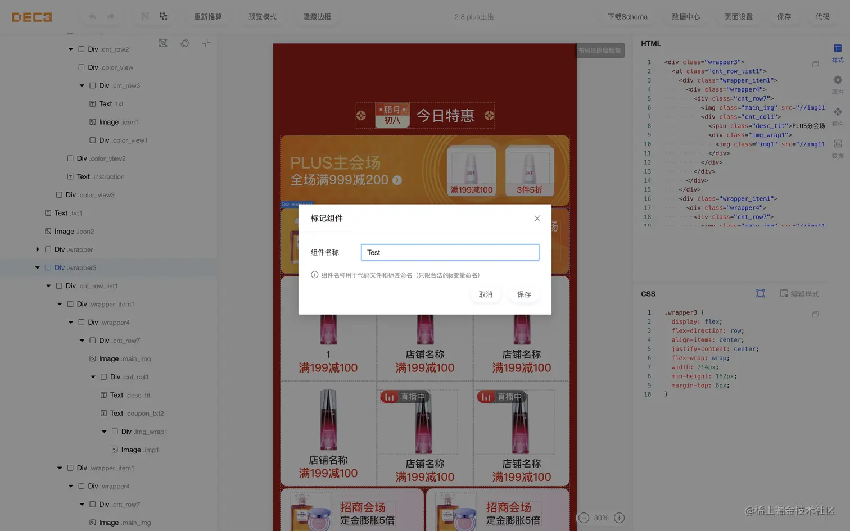Collapse the Div .cnt_col1 node
This screenshot has height=531, width=850.
click(x=93, y=377)
